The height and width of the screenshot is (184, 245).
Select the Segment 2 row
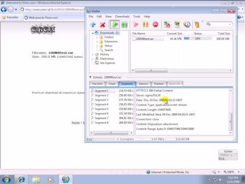coord(112,95)
